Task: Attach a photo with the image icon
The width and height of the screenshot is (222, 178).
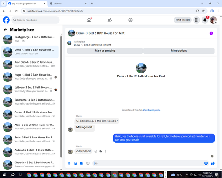Action: tap(75, 163)
